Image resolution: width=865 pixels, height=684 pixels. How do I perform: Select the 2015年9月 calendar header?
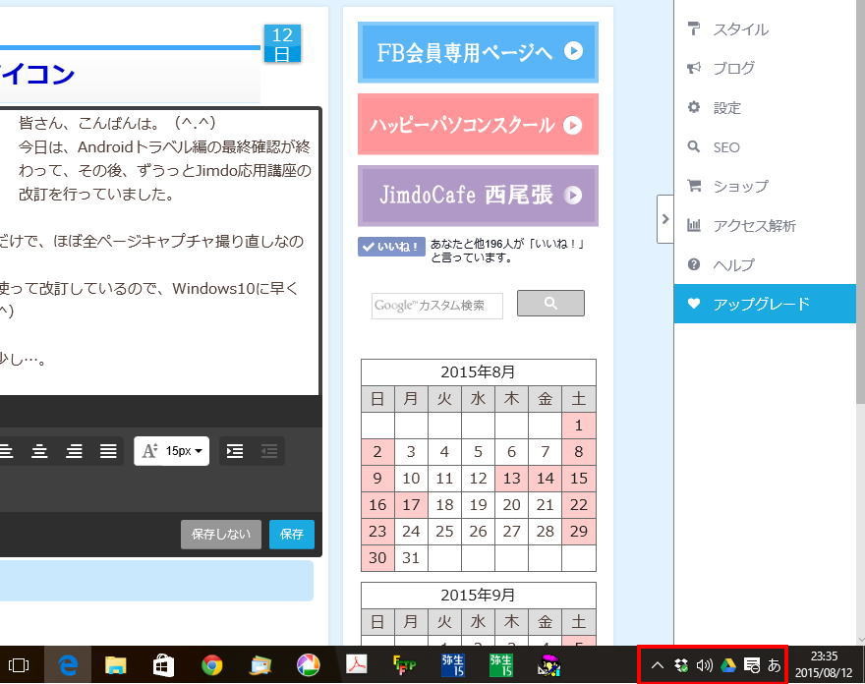click(479, 596)
